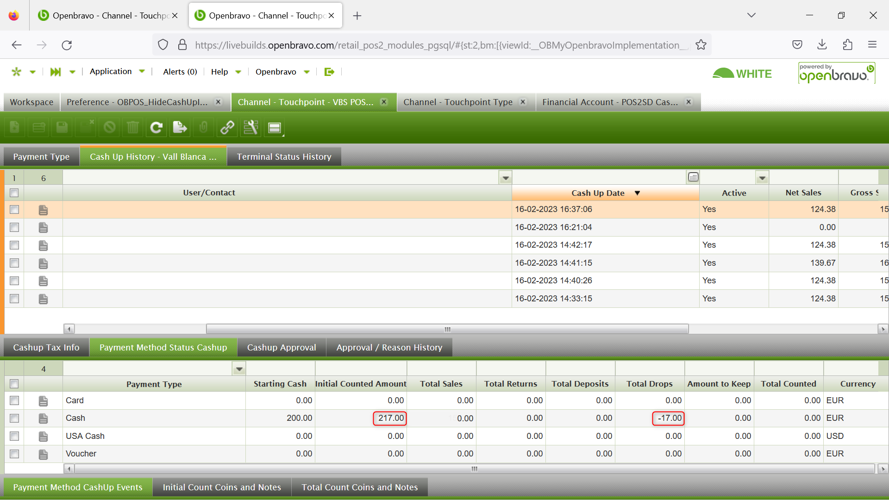Open the grid customization wrench icon
Screen dimensions: 889x500
tap(250, 127)
